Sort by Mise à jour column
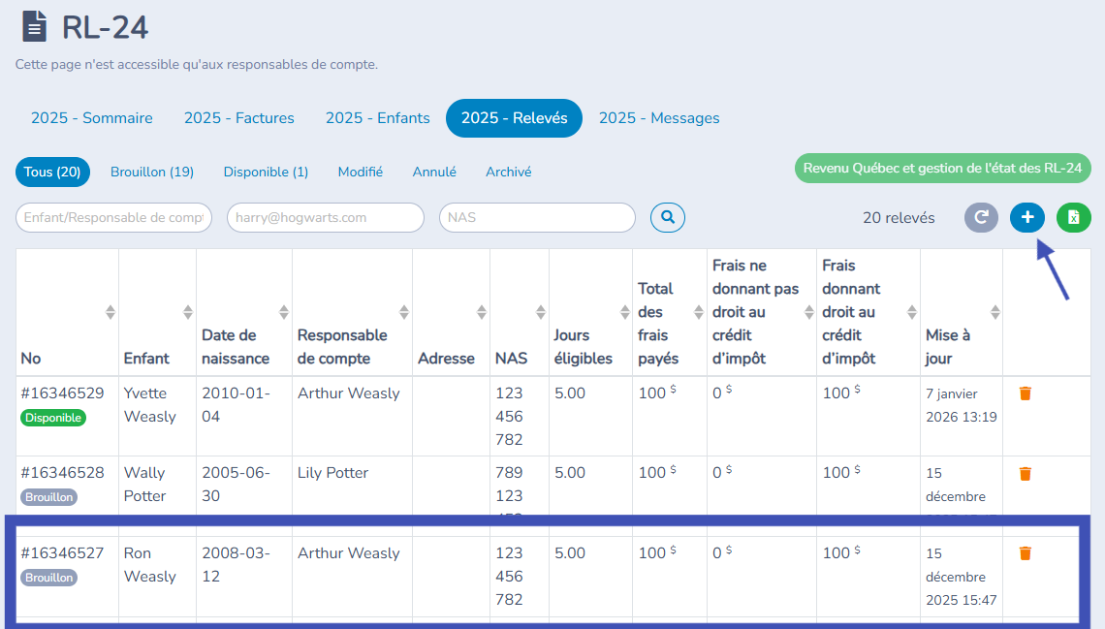The height and width of the screenshot is (629, 1105). 994,312
